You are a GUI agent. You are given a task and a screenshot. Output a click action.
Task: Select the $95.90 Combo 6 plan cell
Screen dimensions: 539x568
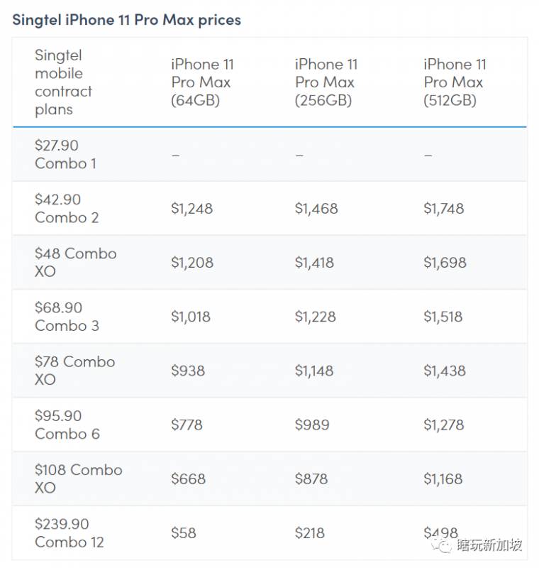click(x=67, y=425)
